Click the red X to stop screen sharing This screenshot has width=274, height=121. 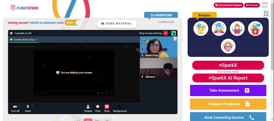point(165,33)
